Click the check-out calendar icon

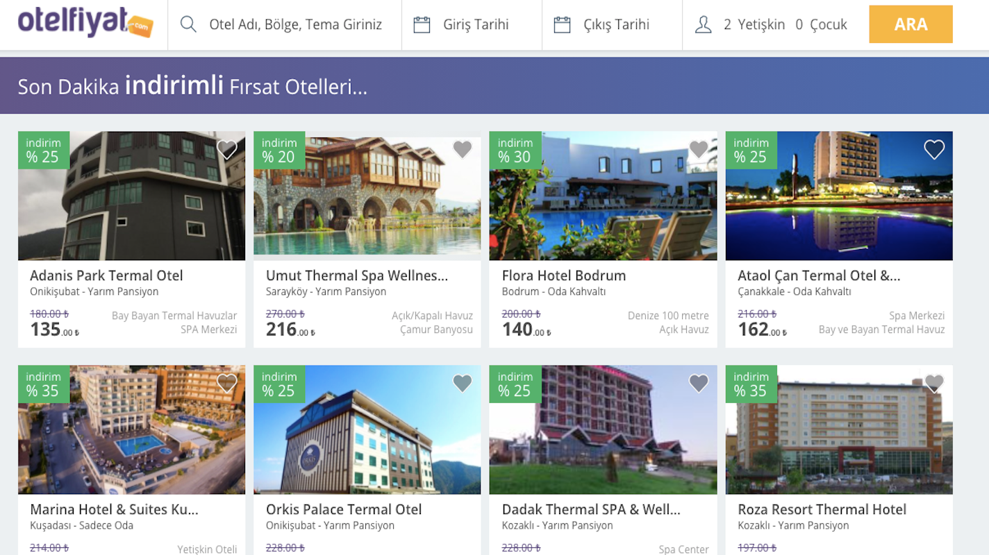[562, 25]
